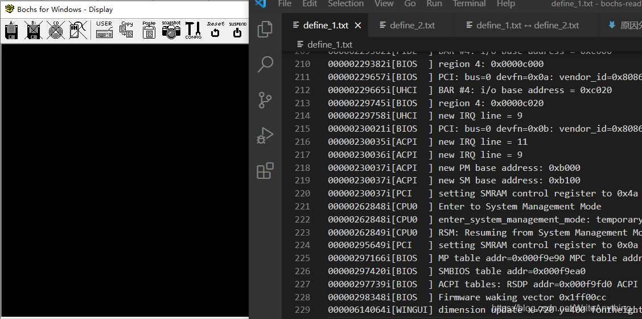Open VS Code File menu
Image resolution: width=642 pixels, height=319 pixels.
tap(285, 3)
